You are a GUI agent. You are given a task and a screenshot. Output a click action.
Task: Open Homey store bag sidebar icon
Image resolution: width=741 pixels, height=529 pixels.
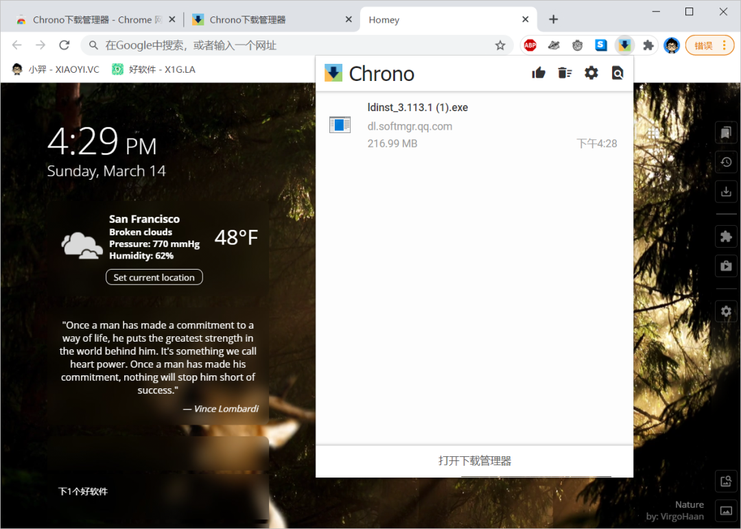point(726,266)
